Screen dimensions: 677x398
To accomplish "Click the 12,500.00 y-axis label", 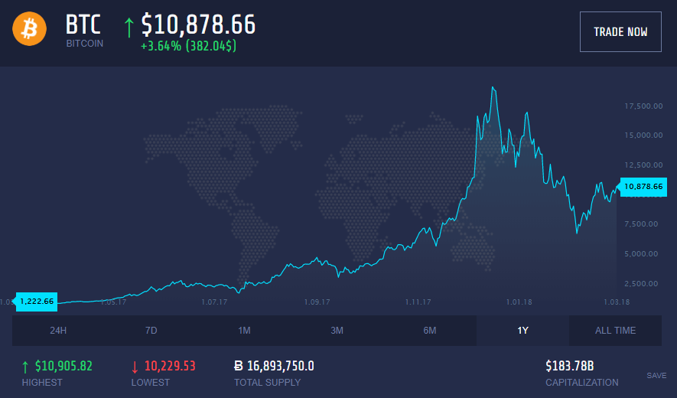I will 643,165.
